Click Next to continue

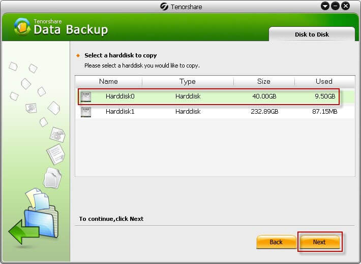(319, 242)
